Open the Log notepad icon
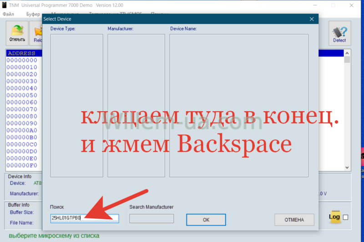Screen dimensions: 364x242 point(334,216)
